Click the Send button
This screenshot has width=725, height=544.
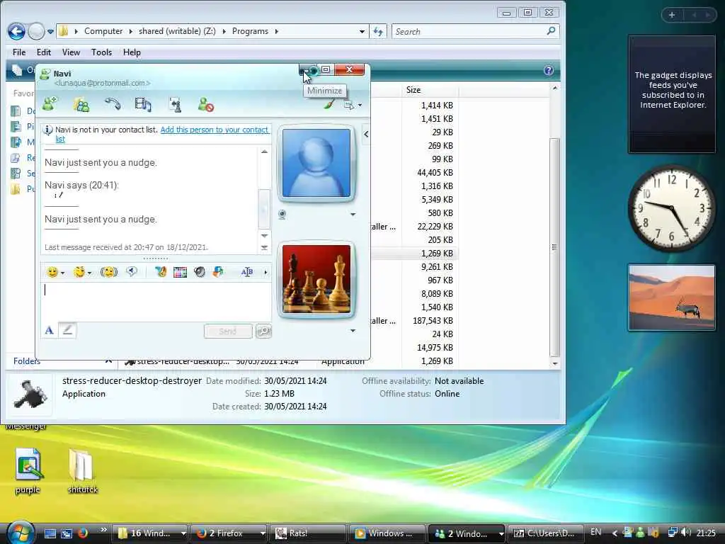coord(228,331)
